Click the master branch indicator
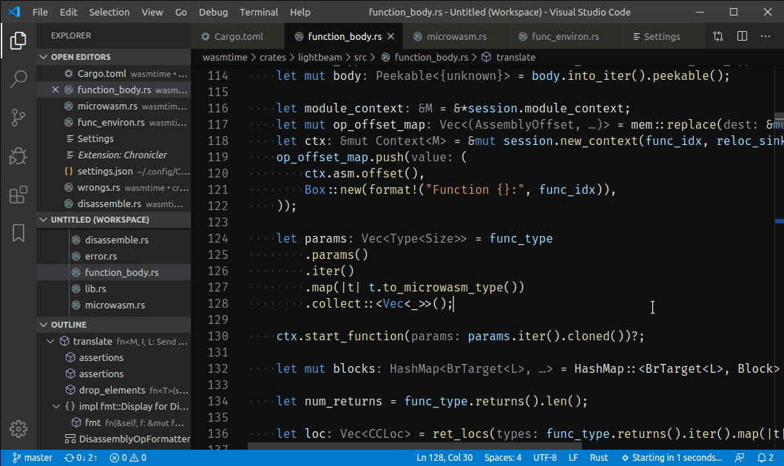This screenshot has height=466, width=784. coord(33,458)
